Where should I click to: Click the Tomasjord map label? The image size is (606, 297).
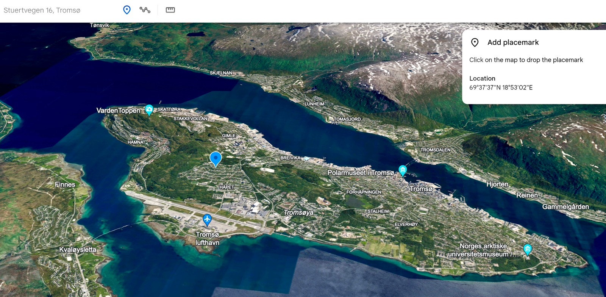[347, 119]
